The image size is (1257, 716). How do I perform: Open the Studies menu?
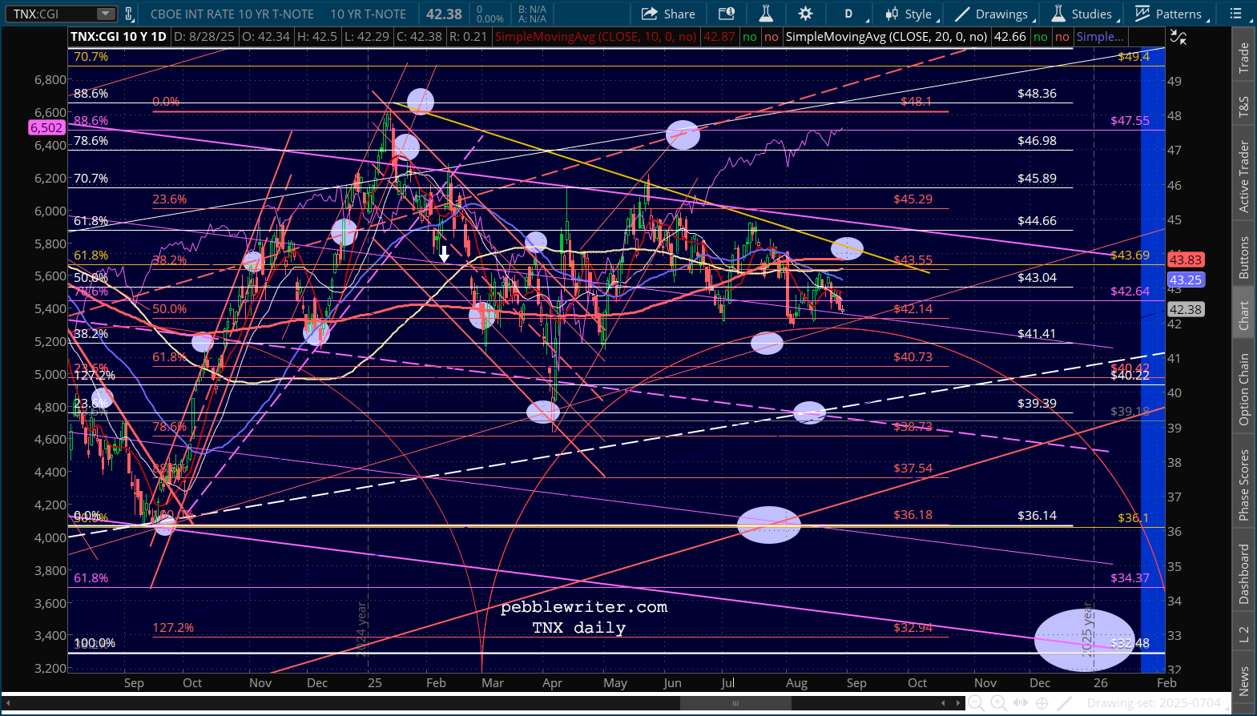[1082, 14]
